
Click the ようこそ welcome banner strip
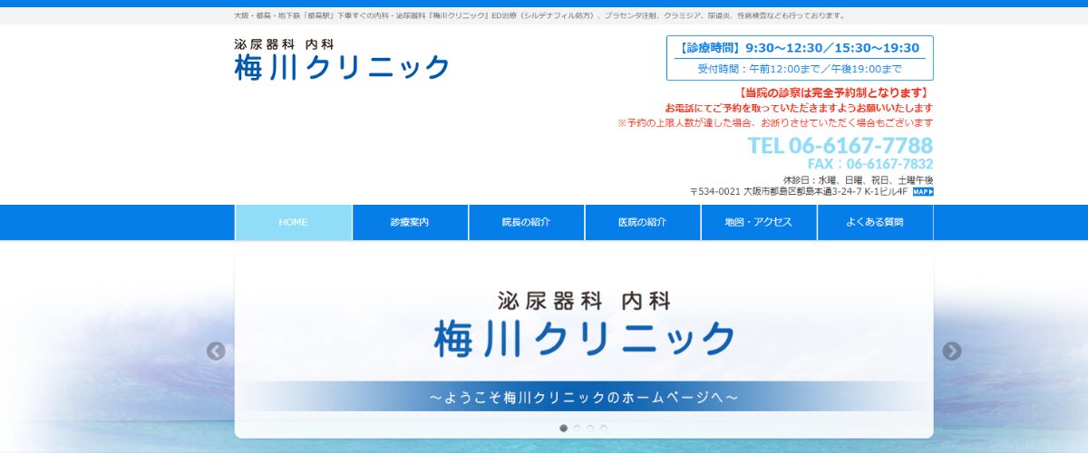(x=583, y=397)
